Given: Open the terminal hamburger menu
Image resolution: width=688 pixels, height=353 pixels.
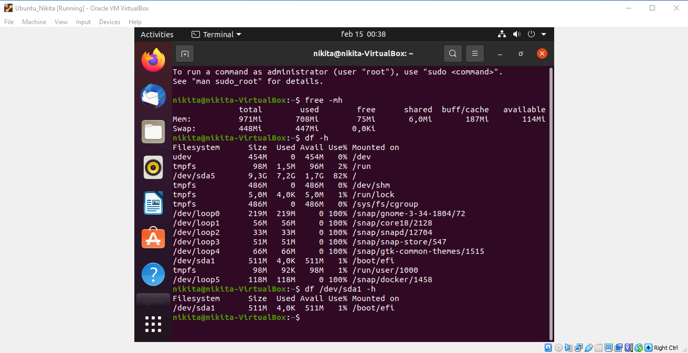Looking at the screenshot, I should click(x=474, y=54).
